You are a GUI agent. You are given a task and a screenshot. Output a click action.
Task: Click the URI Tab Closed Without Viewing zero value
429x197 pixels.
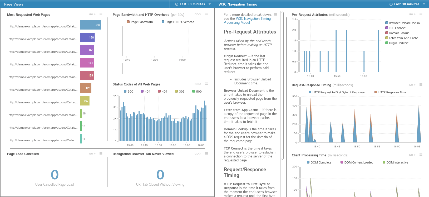[160, 175]
